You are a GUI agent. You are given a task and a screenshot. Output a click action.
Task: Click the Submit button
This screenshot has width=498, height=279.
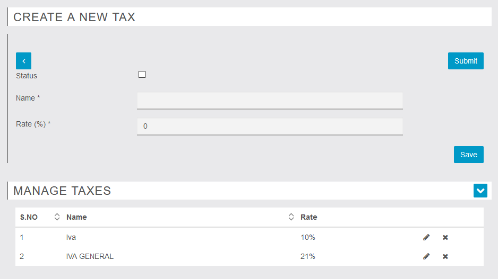[x=466, y=61]
